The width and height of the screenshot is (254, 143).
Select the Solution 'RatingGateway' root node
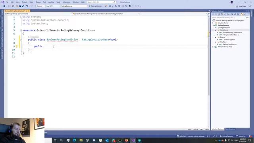click(x=230, y=21)
